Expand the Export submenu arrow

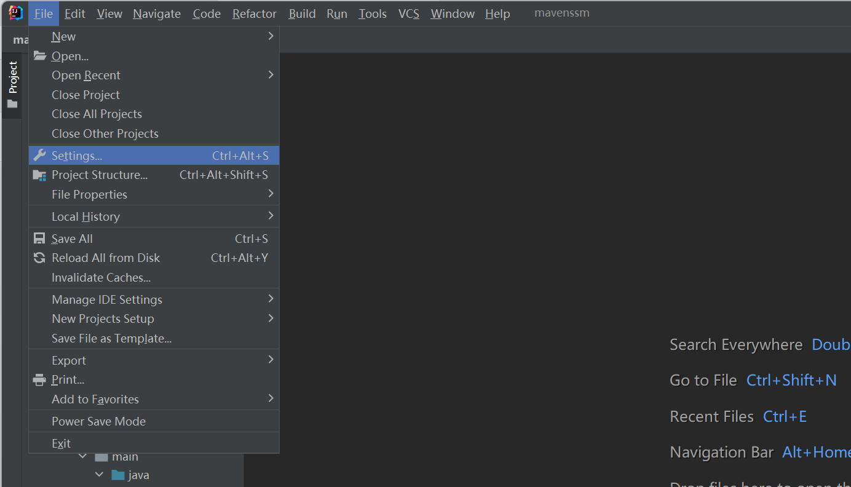[271, 360]
